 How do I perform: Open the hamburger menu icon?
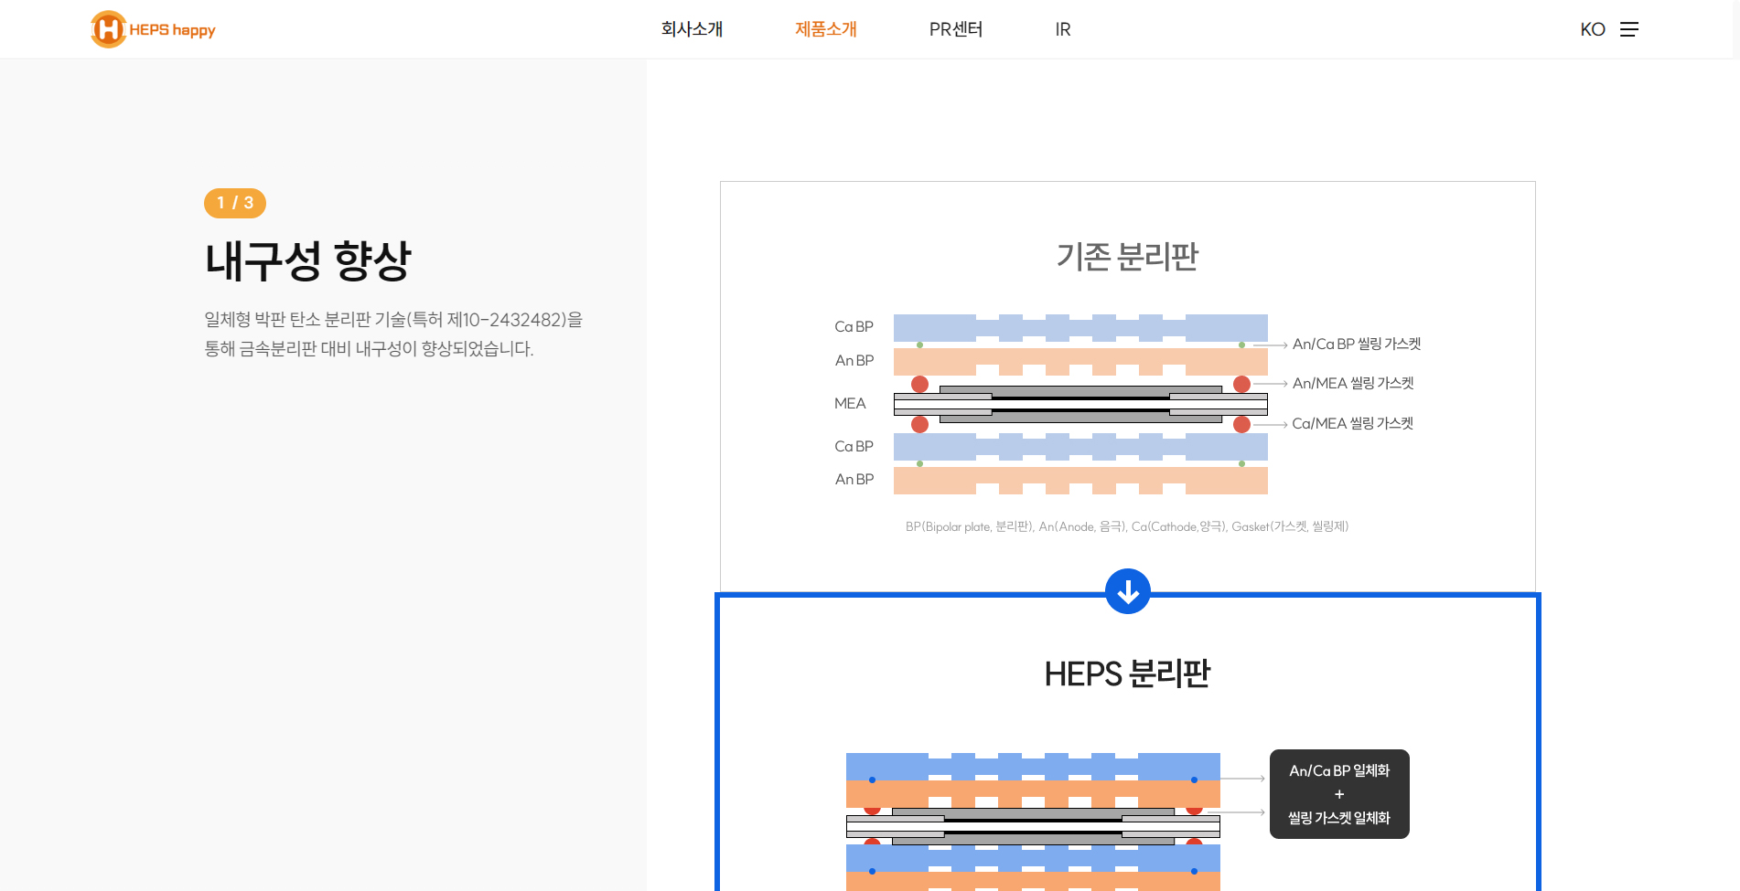[1628, 29]
